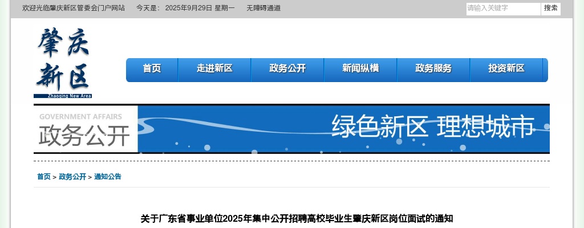This screenshot has height=228, width=584.
Task: Focus the keyword search input field
Action: [x=502, y=9]
